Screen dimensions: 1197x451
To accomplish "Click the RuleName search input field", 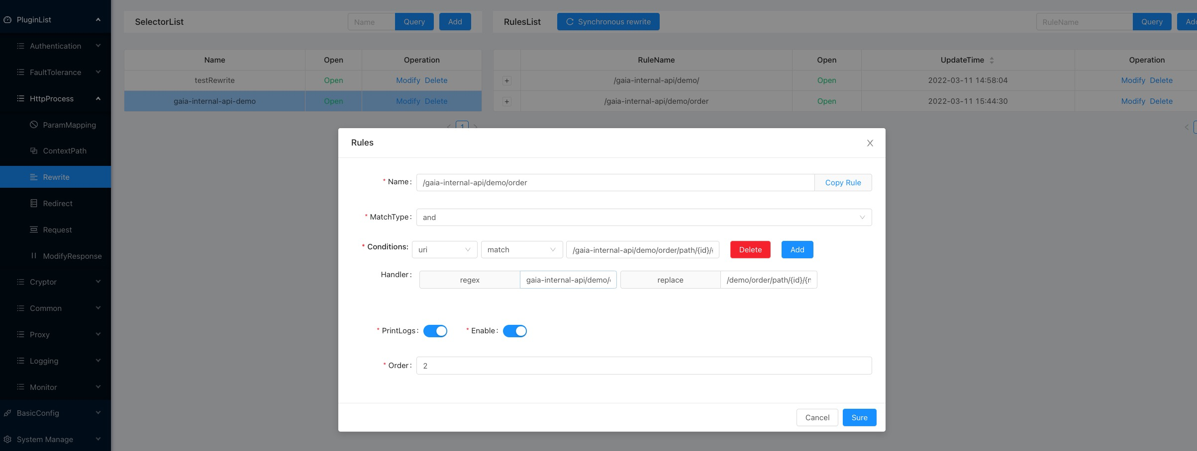I will [x=1084, y=21].
